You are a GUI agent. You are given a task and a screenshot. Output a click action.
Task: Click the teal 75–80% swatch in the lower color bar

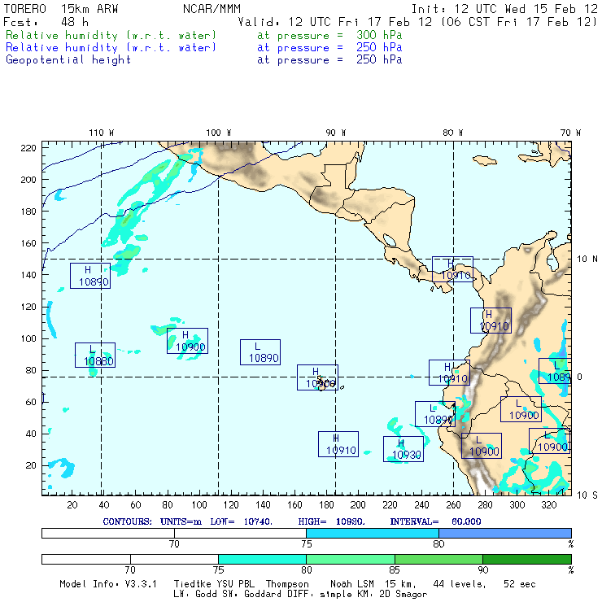(x=262, y=559)
